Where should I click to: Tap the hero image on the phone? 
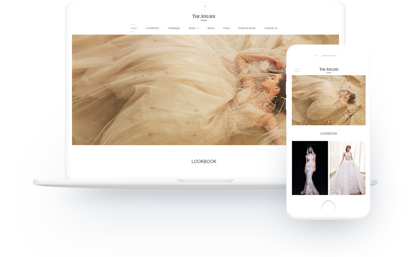pos(329,100)
